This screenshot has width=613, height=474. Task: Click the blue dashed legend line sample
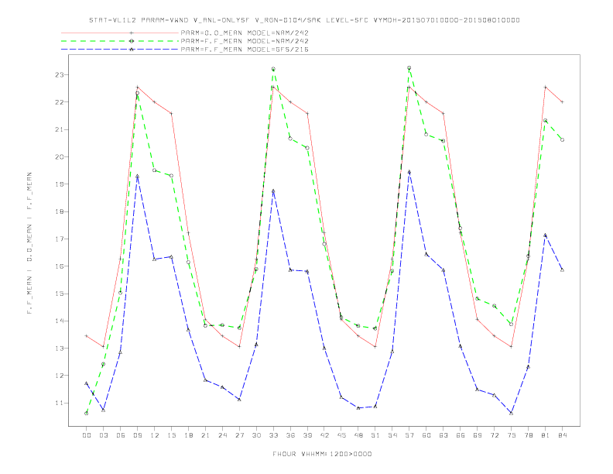pyautogui.click(x=120, y=50)
